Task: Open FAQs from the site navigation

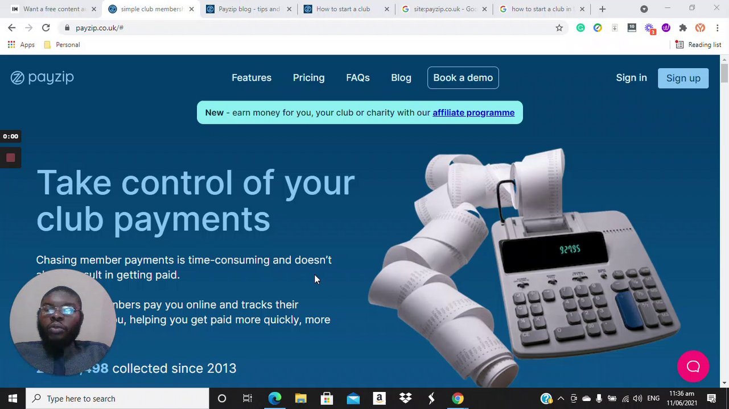Action: click(358, 78)
